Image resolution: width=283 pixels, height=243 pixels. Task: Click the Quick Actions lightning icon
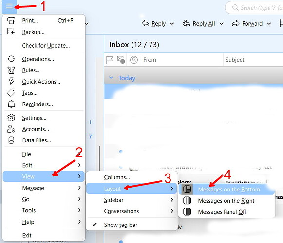point(11,82)
